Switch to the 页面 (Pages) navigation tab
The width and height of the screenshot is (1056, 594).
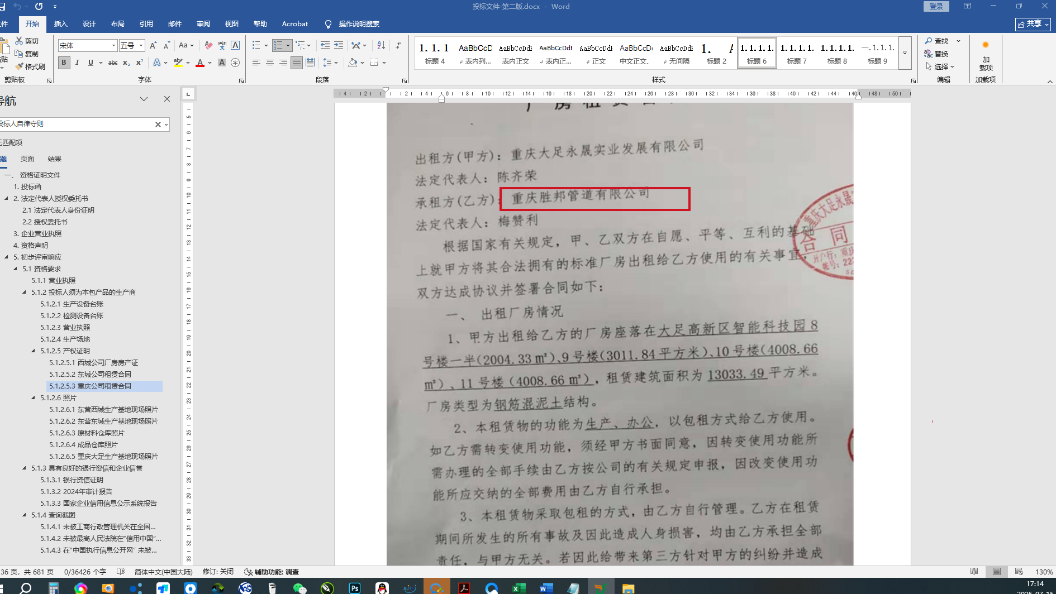pyautogui.click(x=27, y=159)
